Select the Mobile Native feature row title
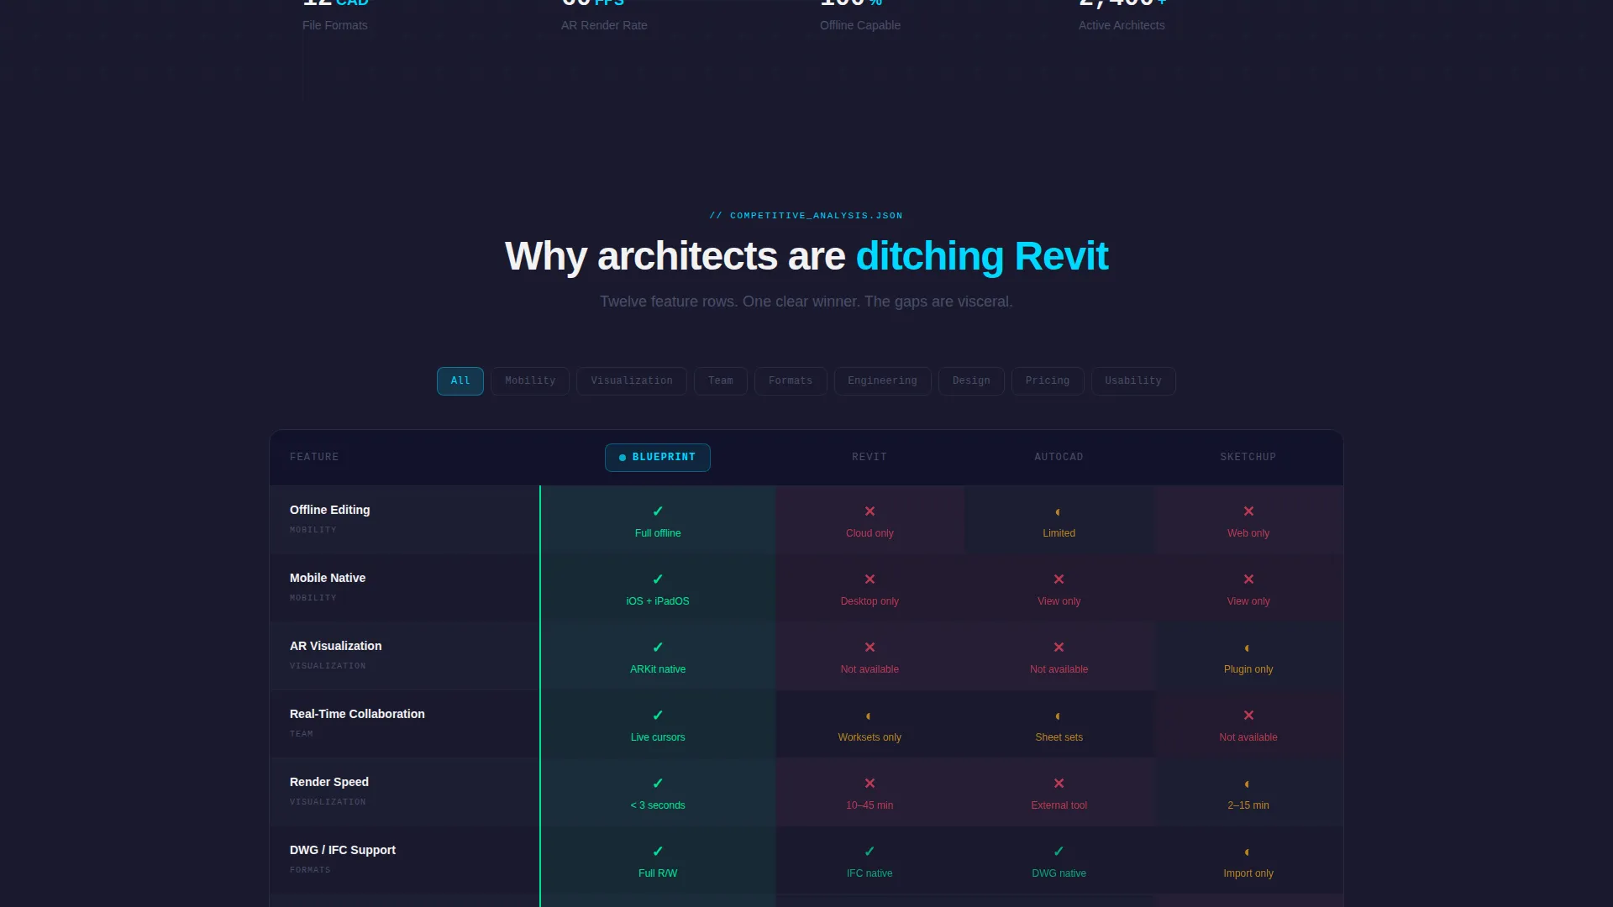The height and width of the screenshot is (907, 1613). [328, 579]
